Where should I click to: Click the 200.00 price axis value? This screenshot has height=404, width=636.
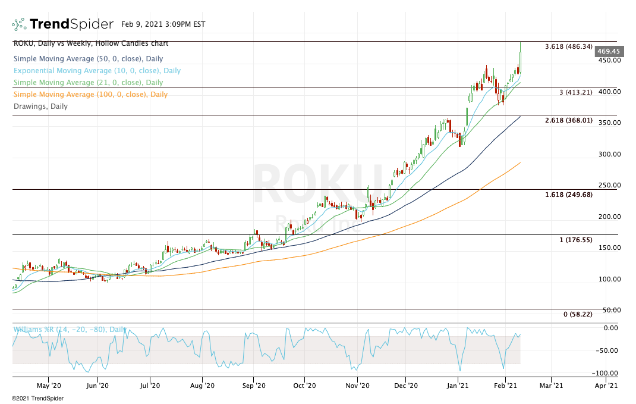tap(610, 217)
